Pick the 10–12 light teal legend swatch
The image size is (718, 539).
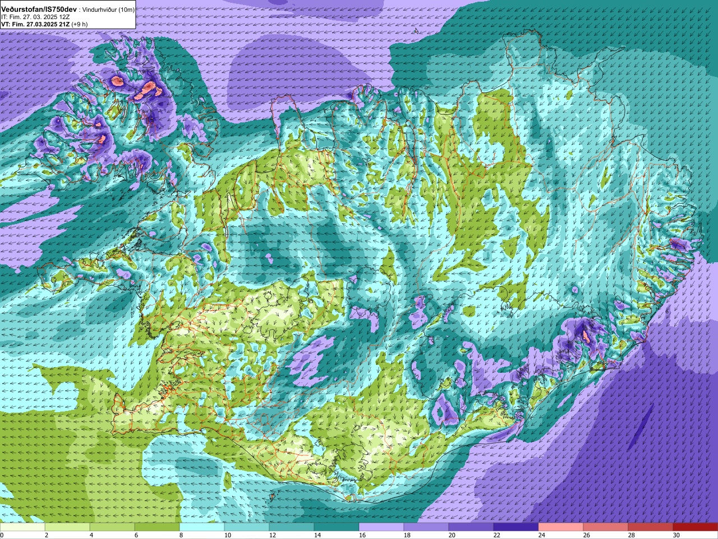(247, 527)
